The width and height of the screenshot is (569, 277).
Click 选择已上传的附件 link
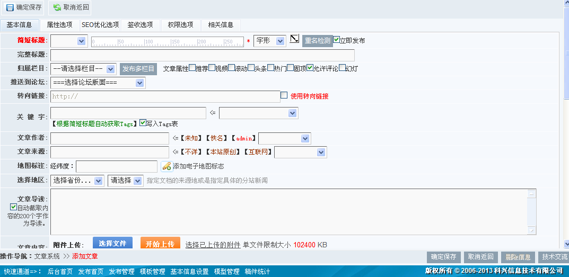213,245
